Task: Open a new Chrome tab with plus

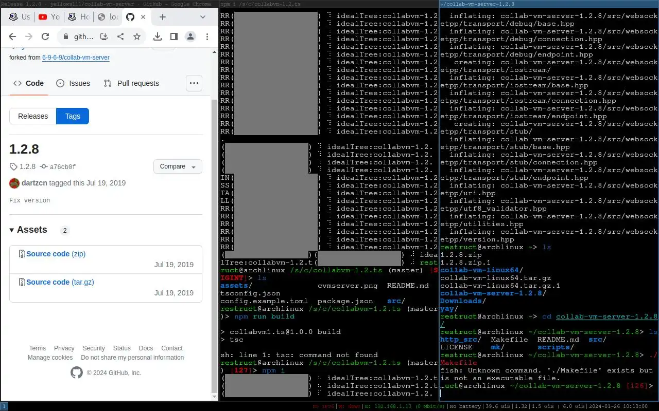Action: tap(163, 17)
